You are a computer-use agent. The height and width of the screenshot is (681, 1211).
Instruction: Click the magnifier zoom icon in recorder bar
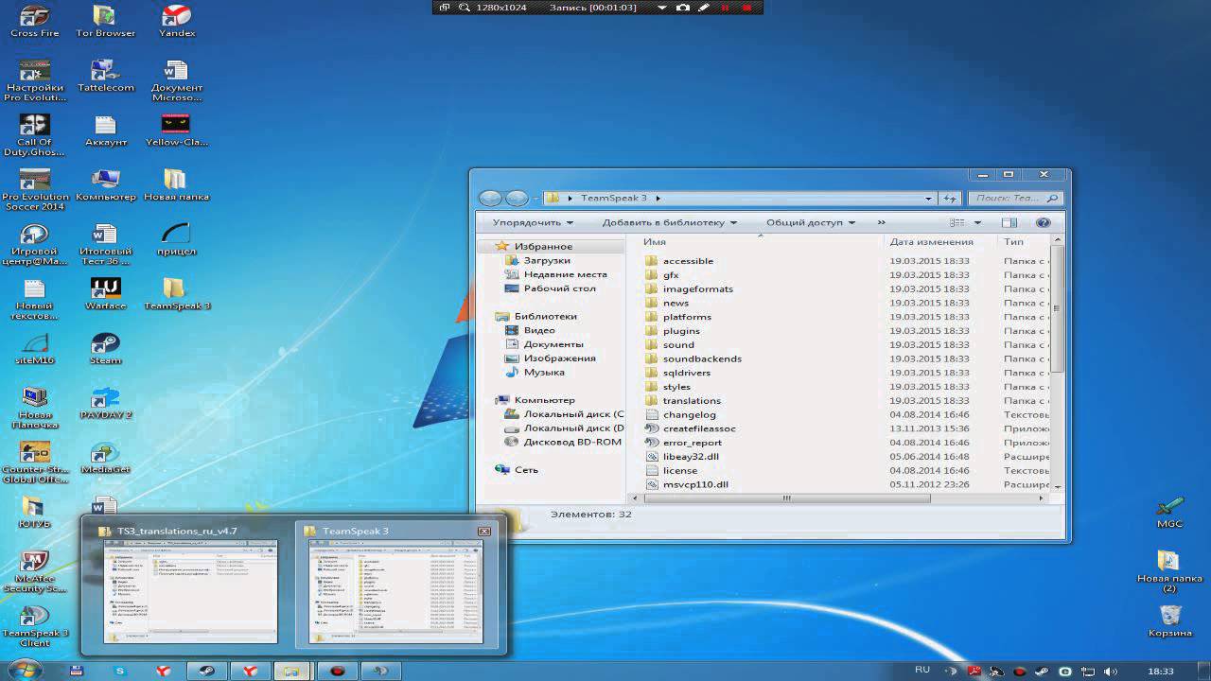[465, 8]
